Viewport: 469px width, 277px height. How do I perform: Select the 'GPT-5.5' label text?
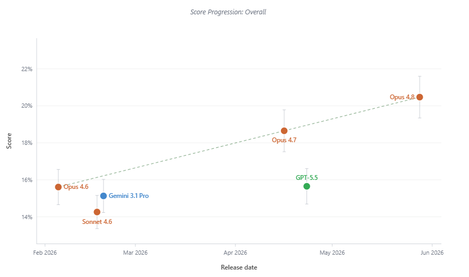pyautogui.click(x=306, y=177)
